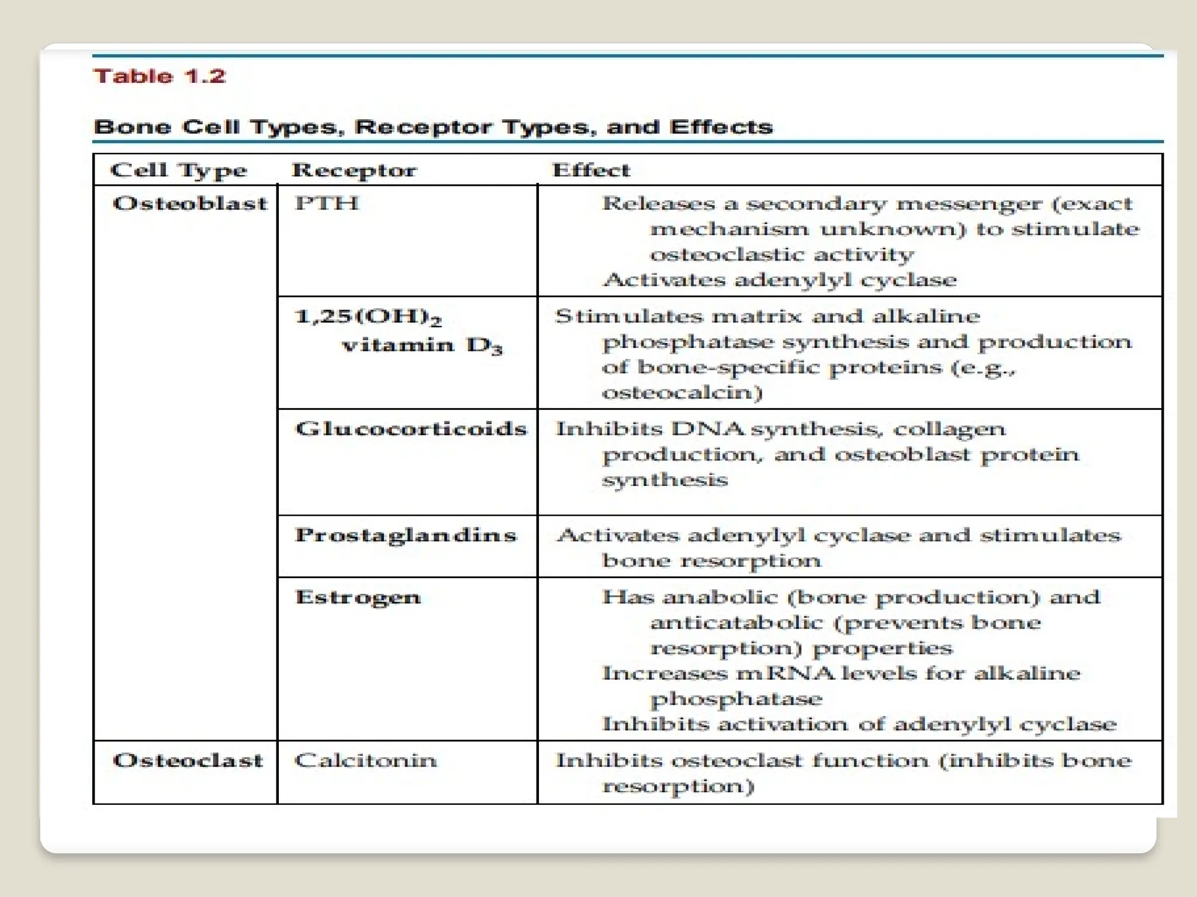Click the 'Prostaglandins' receptor cell
1197x897 pixels.
(x=406, y=536)
